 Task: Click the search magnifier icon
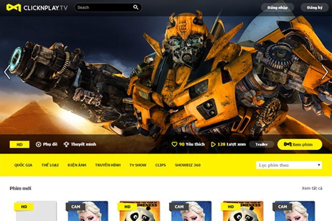pos(136,8)
